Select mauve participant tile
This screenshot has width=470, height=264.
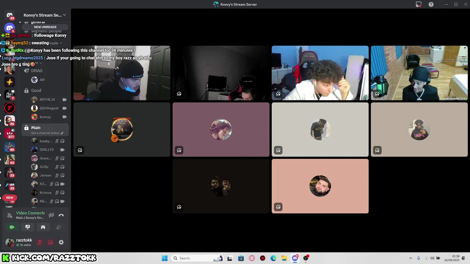point(221,129)
